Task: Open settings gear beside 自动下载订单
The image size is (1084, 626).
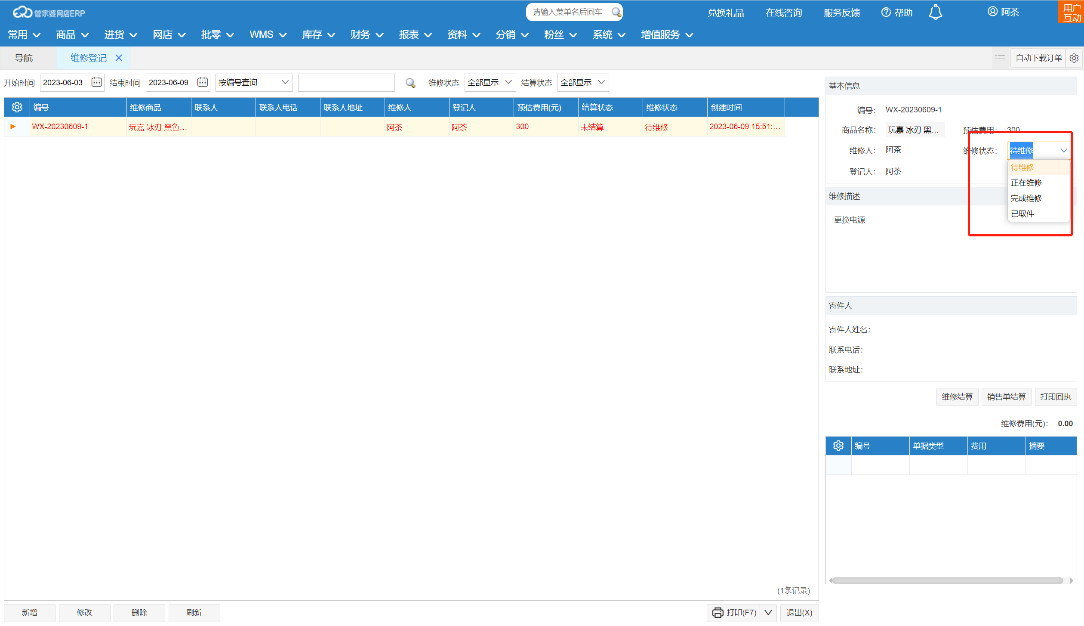Action: pos(1074,58)
